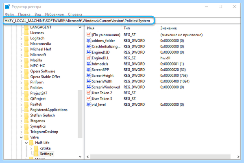This screenshot has height=163, width=244.
Task: Select the Project247 key label
Action: [x=39, y=93]
